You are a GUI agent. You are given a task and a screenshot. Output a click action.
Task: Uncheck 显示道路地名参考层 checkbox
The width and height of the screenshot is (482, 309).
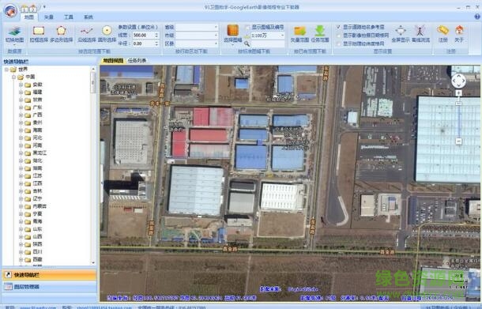(338, 27)
